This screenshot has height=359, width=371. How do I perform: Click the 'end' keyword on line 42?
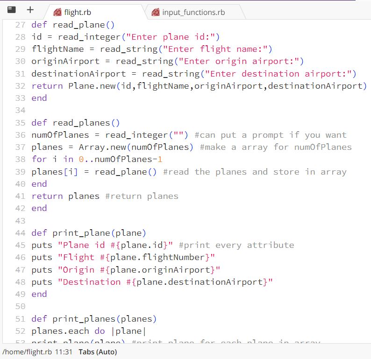[x=39, y=209]
